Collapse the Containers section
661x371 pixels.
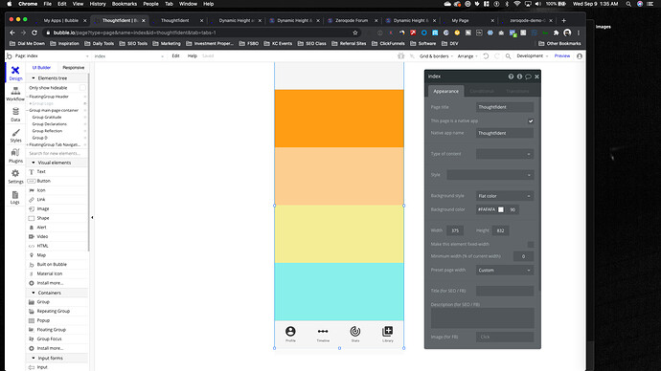[x=34, y=293]
